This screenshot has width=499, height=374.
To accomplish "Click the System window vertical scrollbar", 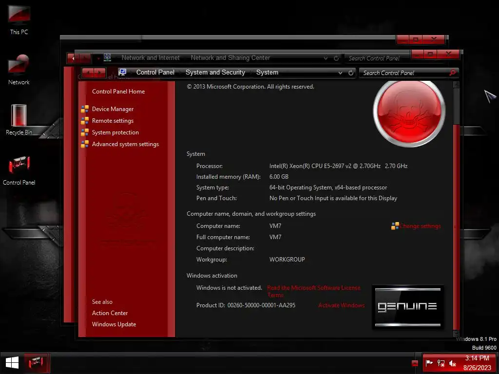I will tap(456, 208).
